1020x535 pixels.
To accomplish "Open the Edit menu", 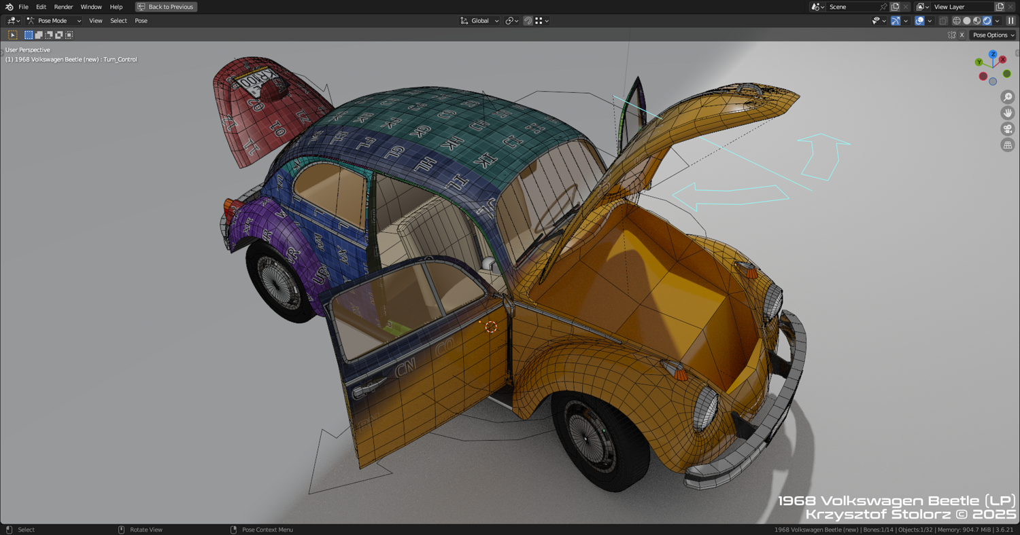I will 41,7.
